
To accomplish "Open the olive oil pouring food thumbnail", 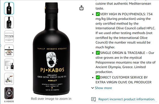I will tap(9, 79).
